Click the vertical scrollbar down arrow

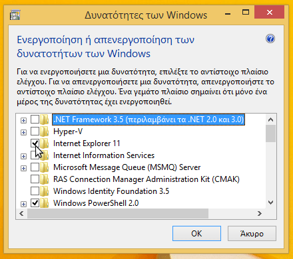tap(270, 203)
